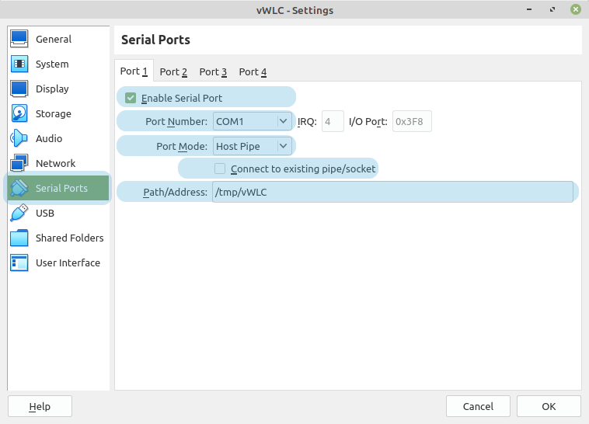Click the Path/Address text field
Screen dimensions: 589x424
click(x=392, y=192)
